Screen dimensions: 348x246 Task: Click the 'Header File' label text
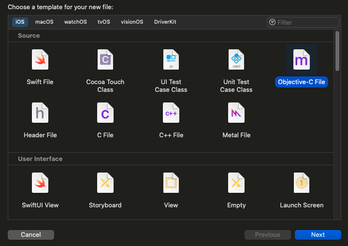tap(40, 135)
